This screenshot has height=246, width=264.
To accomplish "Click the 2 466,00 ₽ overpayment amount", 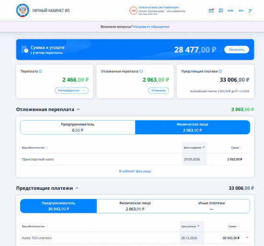I will coord(75,80).
